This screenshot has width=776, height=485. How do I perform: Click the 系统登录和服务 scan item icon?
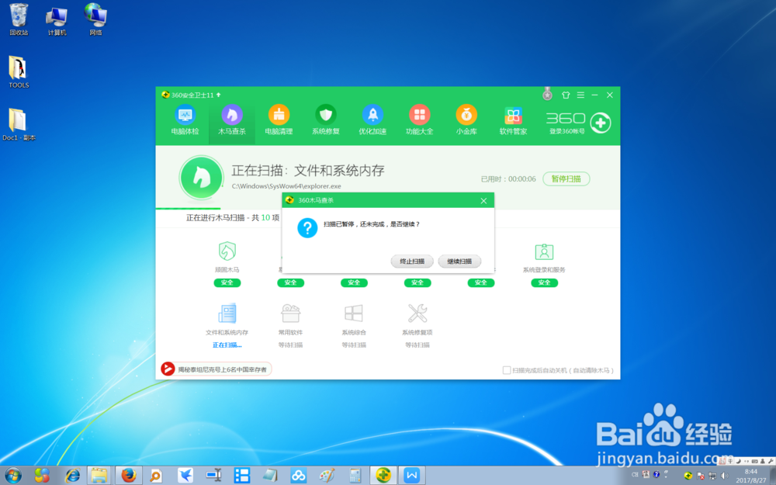point(544,251)
